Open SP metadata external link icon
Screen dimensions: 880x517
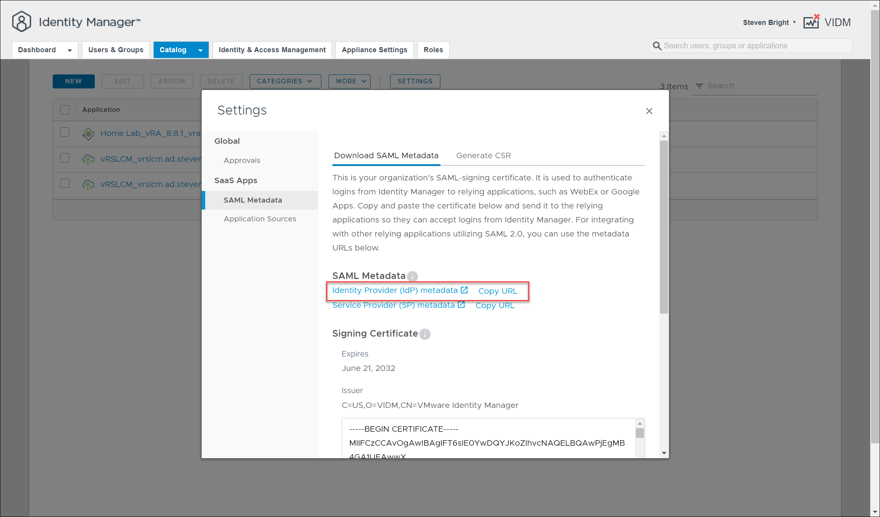point(461,305)
